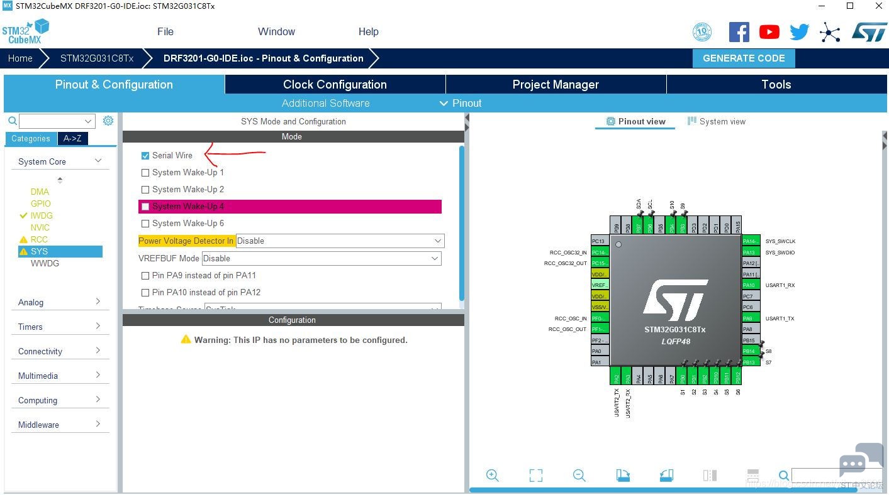
Task: Open the peripheral search combo box
Action: (57, 121)
